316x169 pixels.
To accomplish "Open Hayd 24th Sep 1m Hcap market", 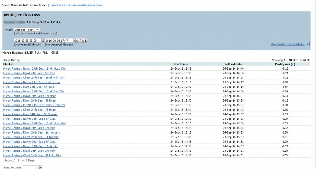I will [x=30, y=96].
